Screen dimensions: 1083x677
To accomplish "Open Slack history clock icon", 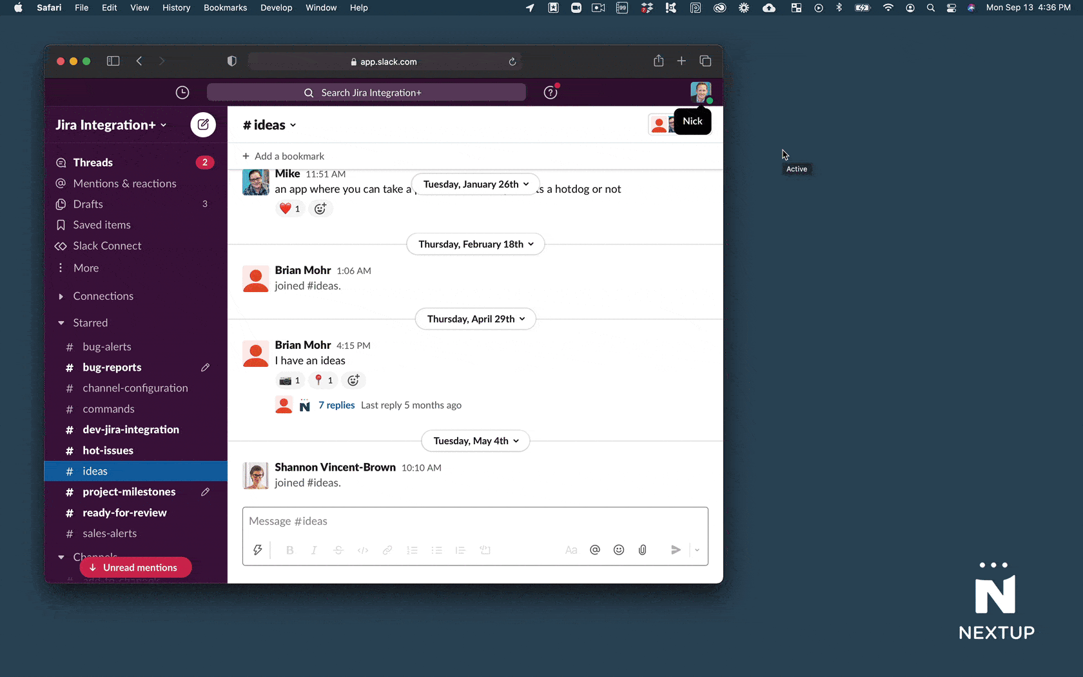I will [x=182, y=93].
